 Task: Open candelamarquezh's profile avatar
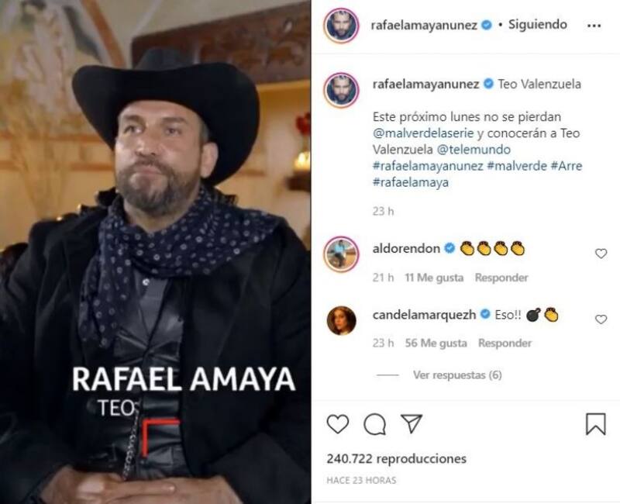tap(341, 321)
